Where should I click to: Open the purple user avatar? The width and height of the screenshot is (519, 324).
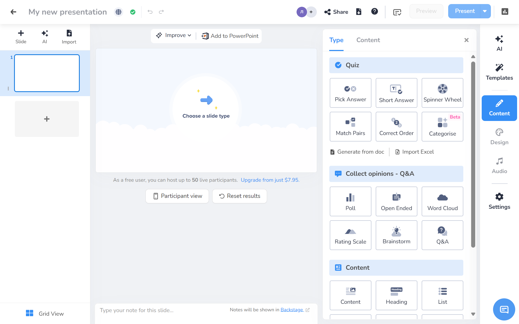(x=302, y=12)
